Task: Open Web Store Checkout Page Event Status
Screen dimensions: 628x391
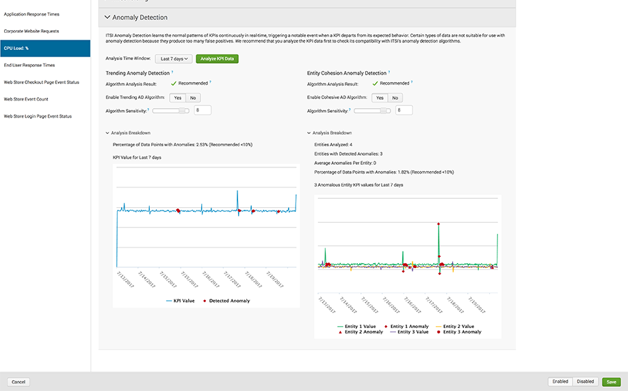Action: click(42, 83)
